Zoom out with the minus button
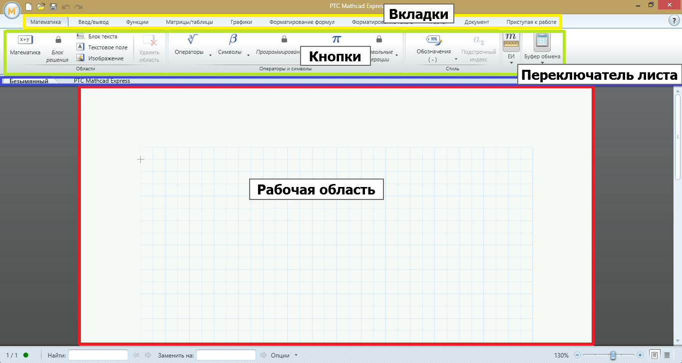 [577, 355]
